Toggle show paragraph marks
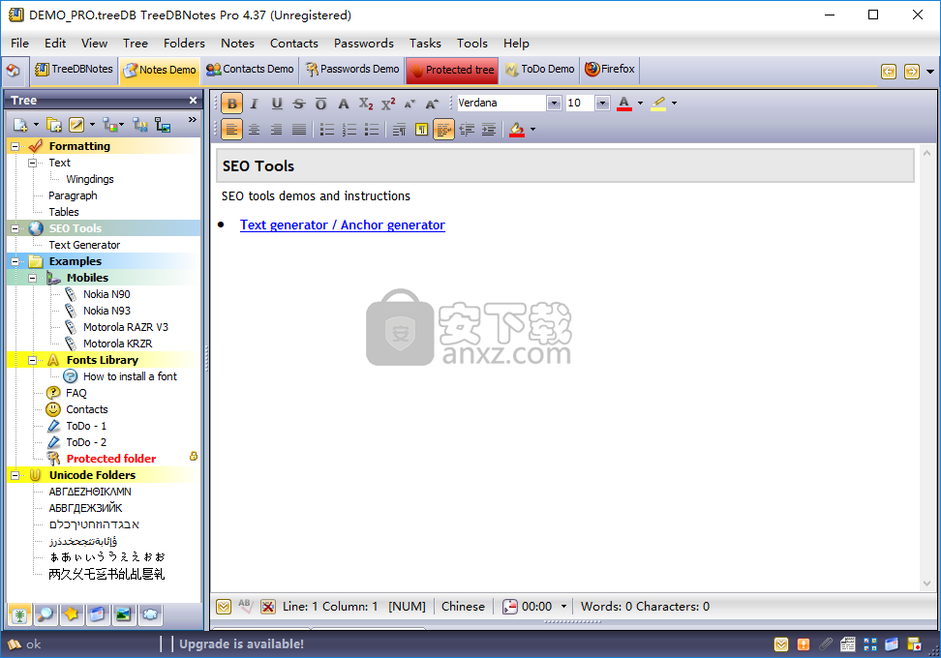 pyautogui.click(x=421, y=130)
